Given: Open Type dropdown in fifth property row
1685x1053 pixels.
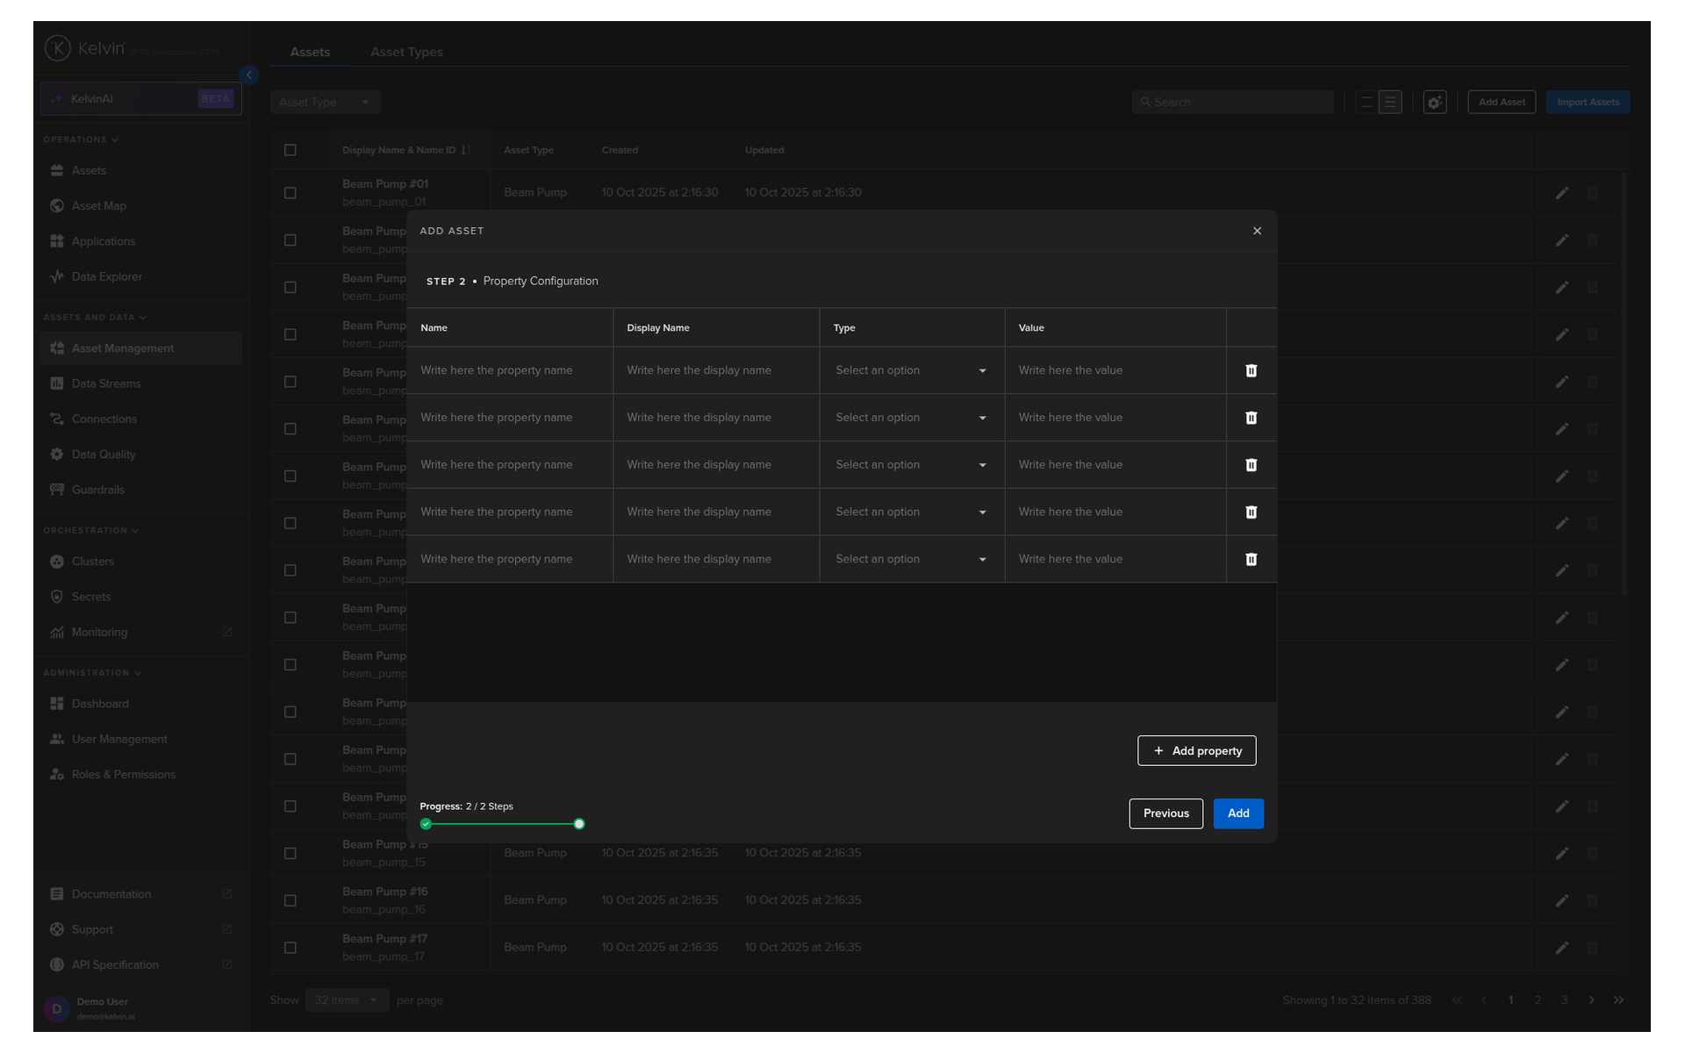Looking at the screenshot, I should (x=911, y=559).
